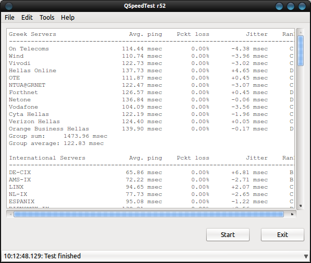Viewport: 311px width, 263px height.
Task: Select the "DE-CIX" server name
Action: click(x=20, y=173)
